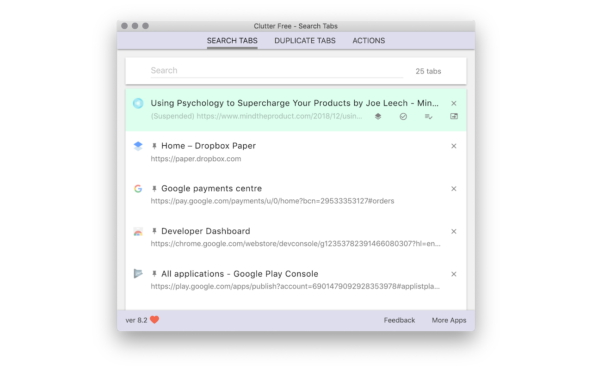592x370 pixels.
Task: Close the Developer Dashboard tab
Action: pyautogui.click(x=454, y=231)
